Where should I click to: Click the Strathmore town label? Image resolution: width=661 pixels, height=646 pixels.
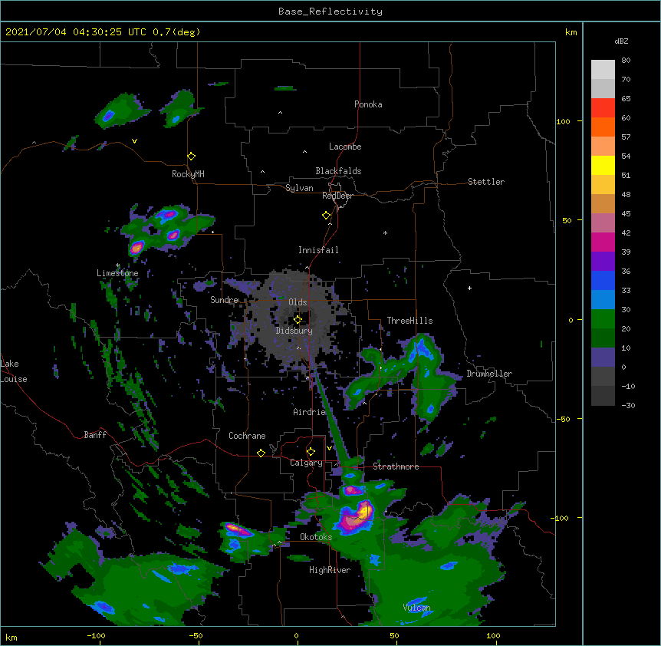click(x=396, y=466)
